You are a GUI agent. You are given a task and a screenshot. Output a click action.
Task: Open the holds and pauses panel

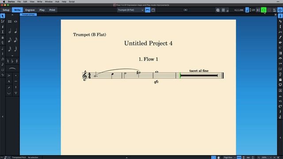click(280, 58)
